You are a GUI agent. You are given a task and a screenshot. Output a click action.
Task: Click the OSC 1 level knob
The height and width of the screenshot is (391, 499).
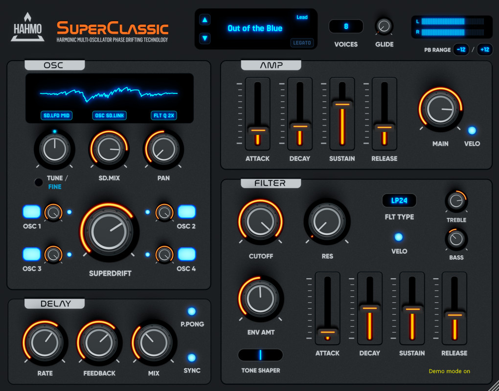53,212
